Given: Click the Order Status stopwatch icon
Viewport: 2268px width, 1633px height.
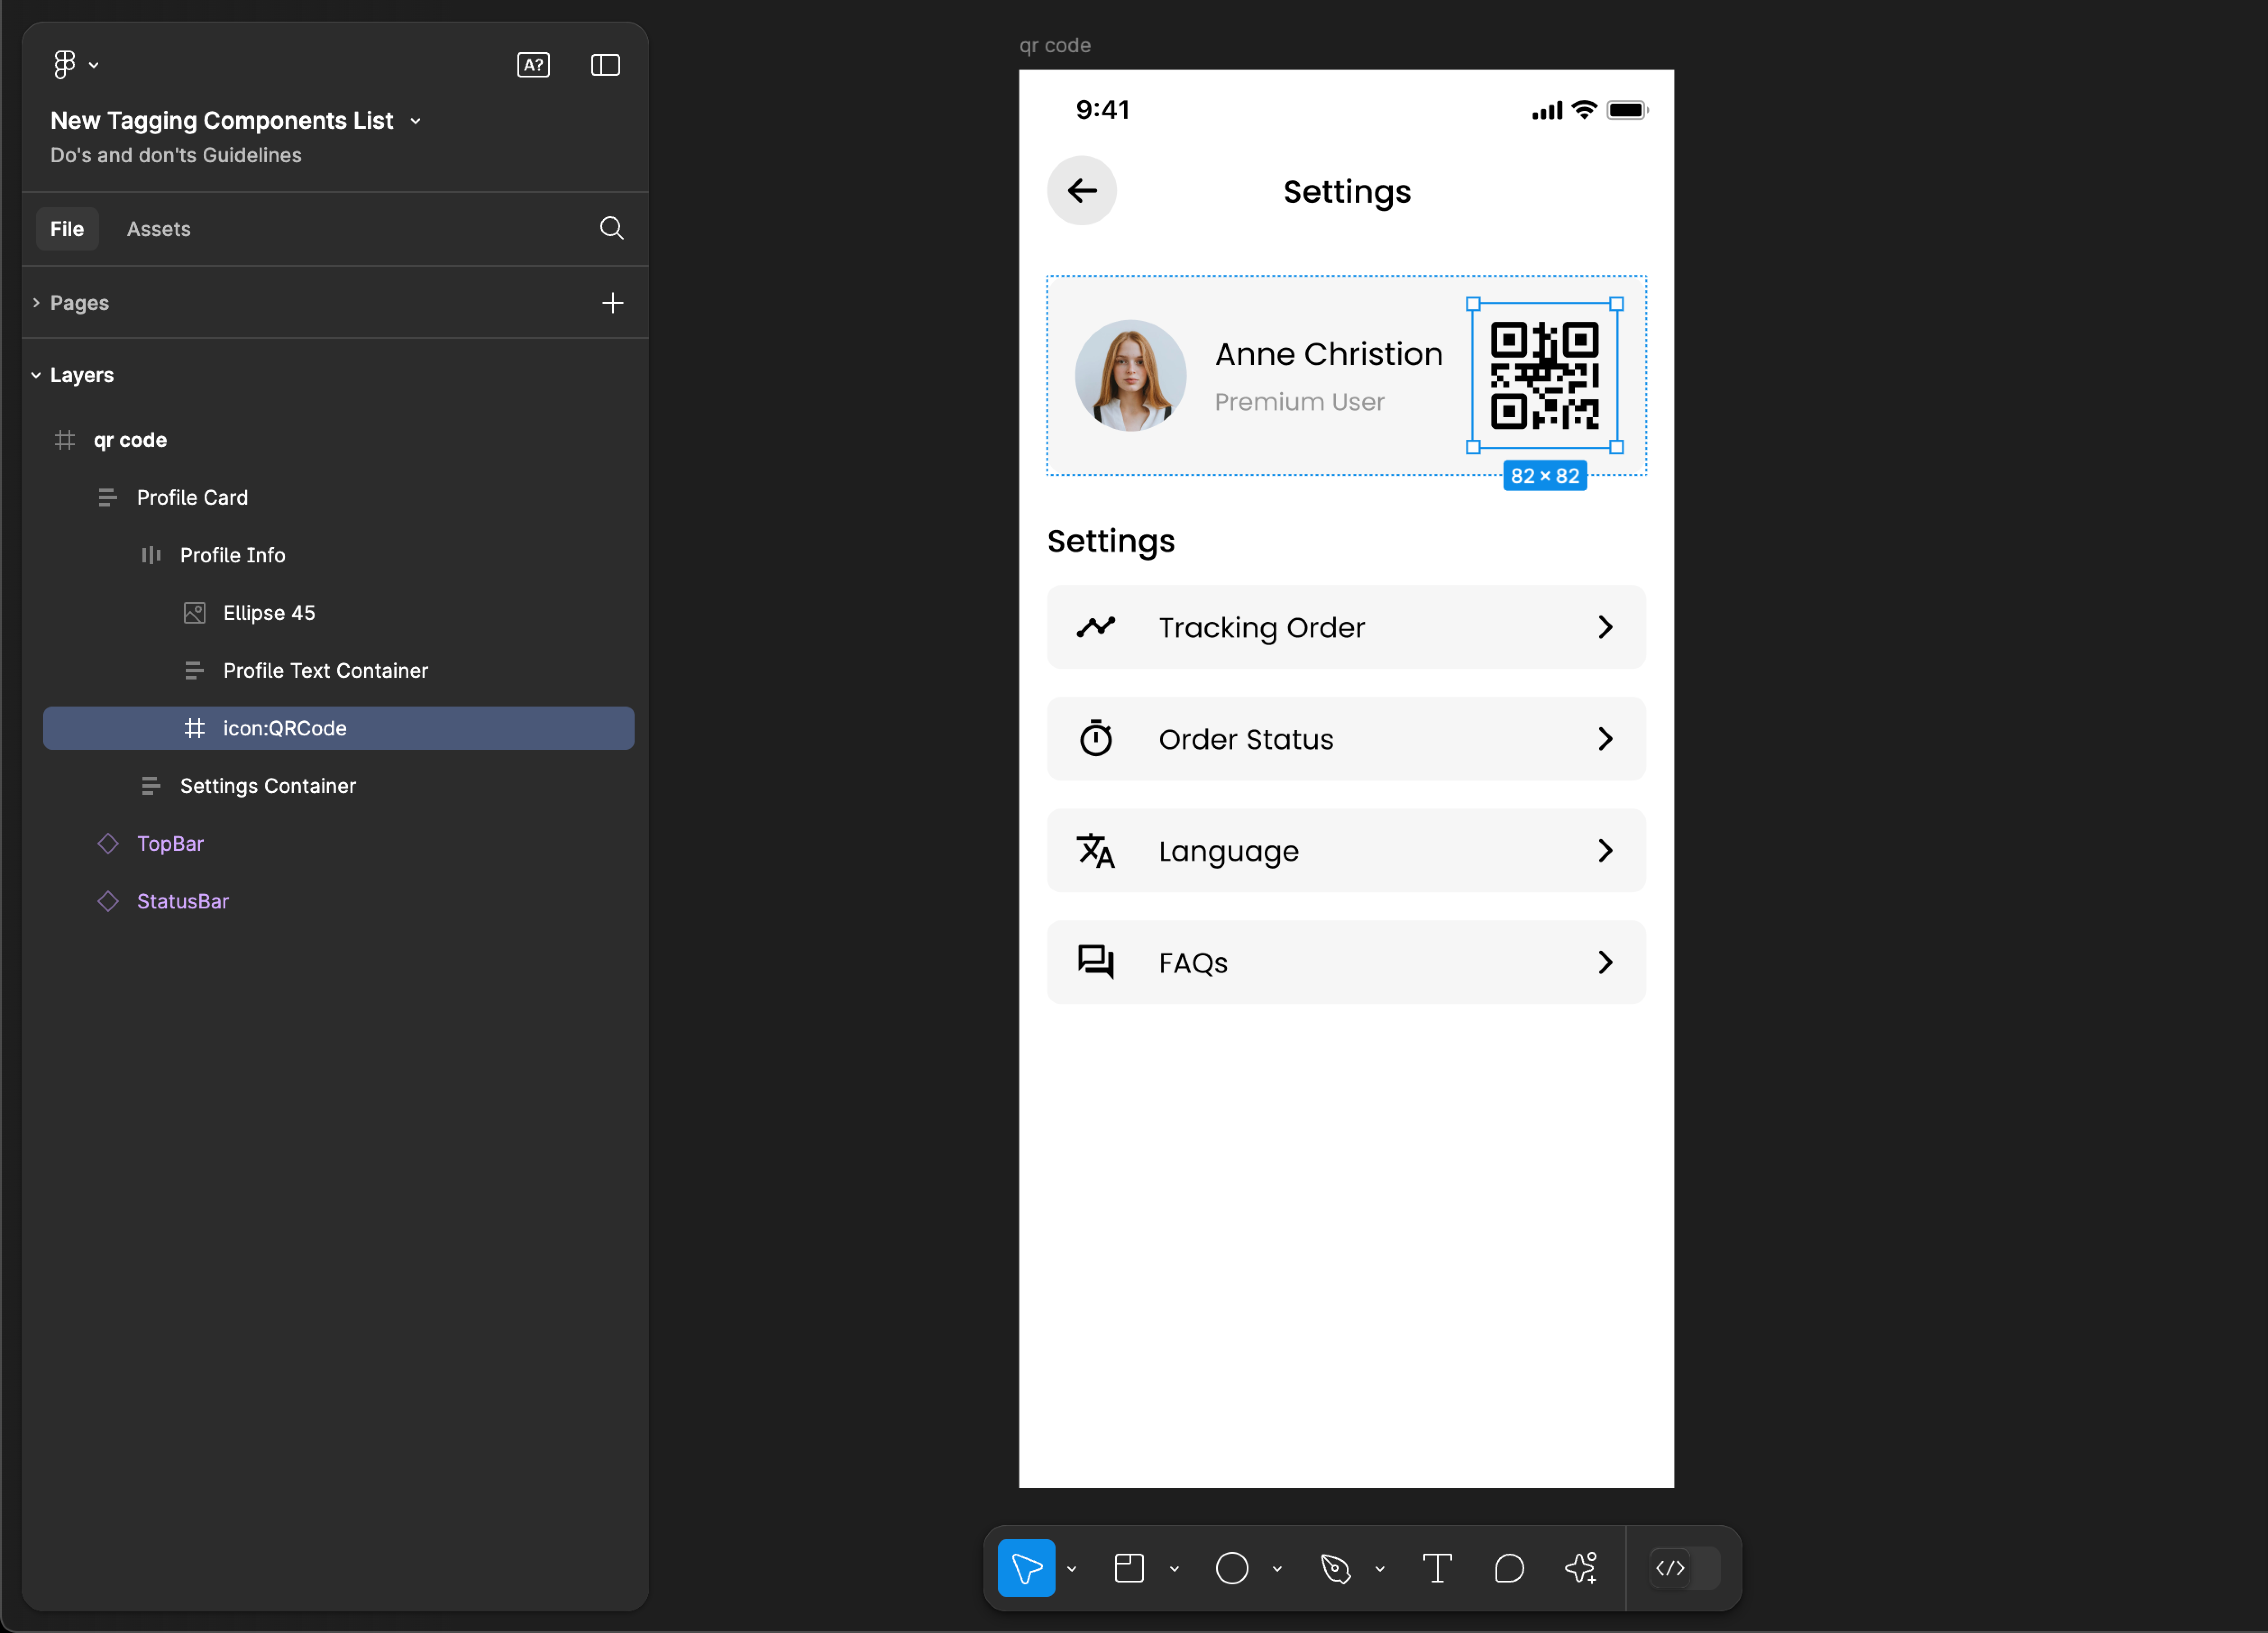Looking at the screenshot, I should [x=1096, y=738].
